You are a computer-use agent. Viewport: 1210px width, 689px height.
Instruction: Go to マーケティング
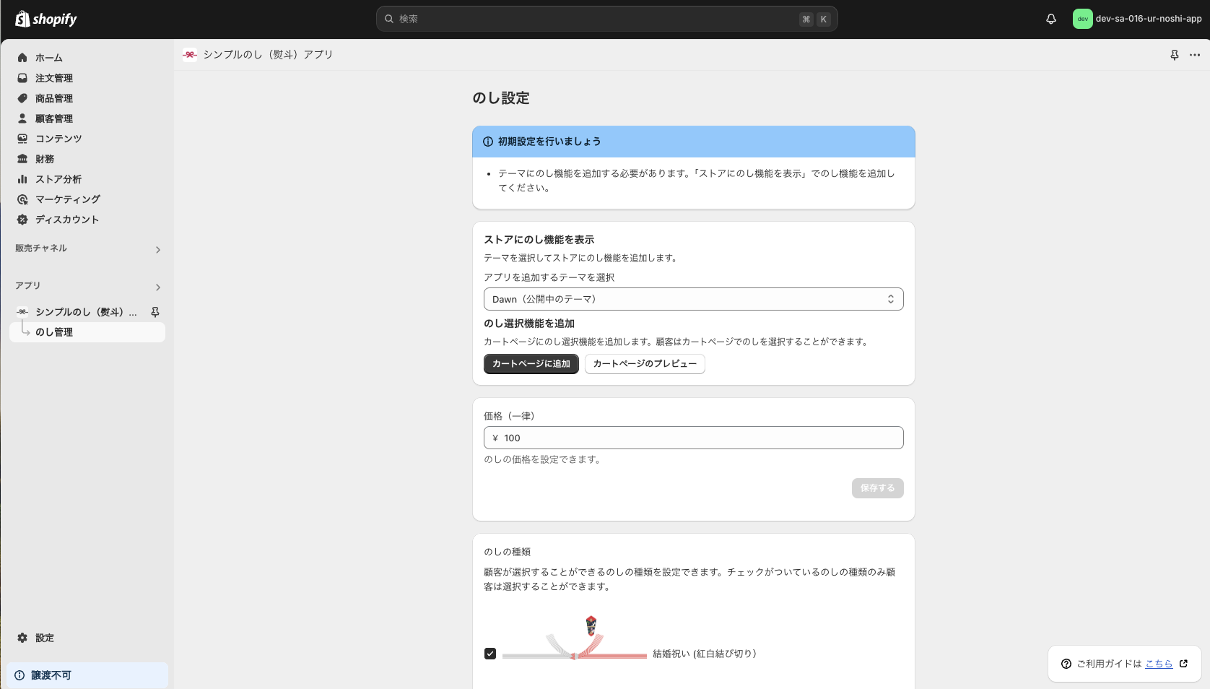[67, 199]
